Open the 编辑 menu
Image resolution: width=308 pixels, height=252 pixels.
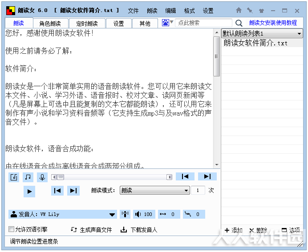[x=170, y=11]
